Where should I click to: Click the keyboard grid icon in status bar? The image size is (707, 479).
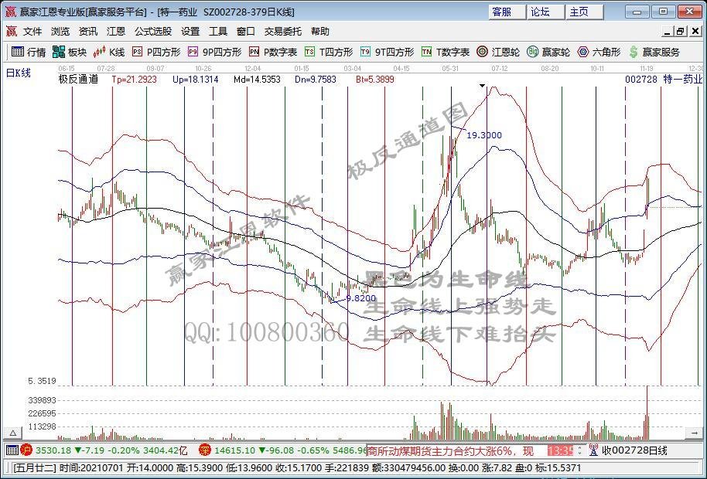(12, 450)
